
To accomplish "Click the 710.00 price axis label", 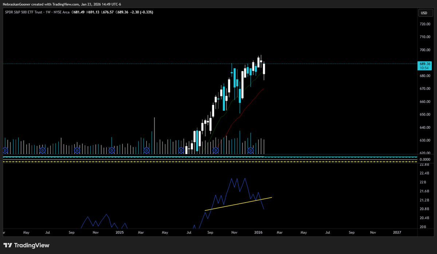I will coord(425,37).
